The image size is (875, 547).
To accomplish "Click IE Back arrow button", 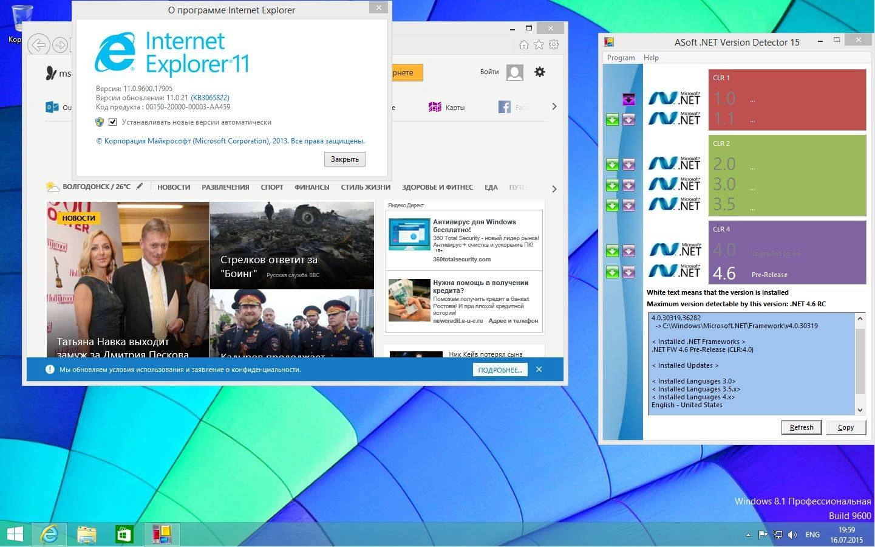I will pos(38,45).
